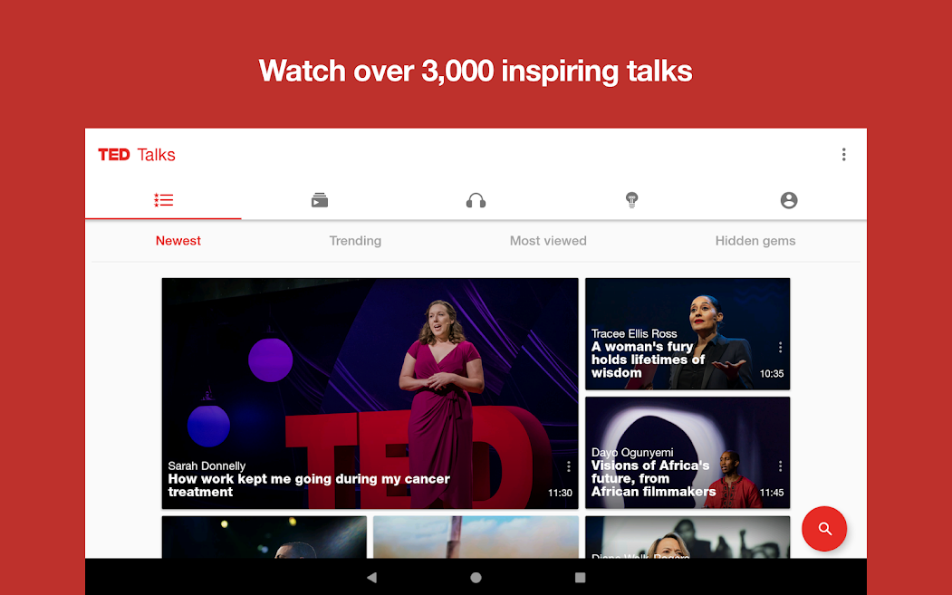Open the headphones podcasts tab
This screenshot has width=952, height=595.
pyautogui.click(x=476, y=200)
